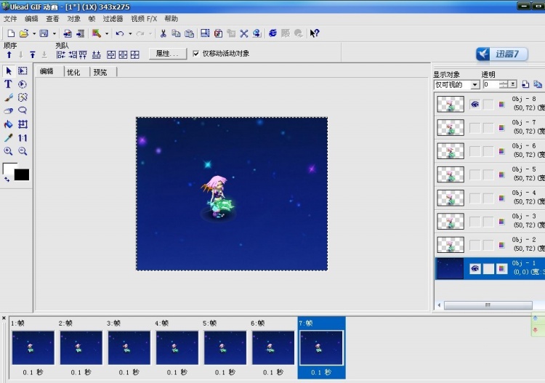This screenshot has width=545, height=383.
Task: Click the zoom in magnifier tool
Action: tap(8, 151)
